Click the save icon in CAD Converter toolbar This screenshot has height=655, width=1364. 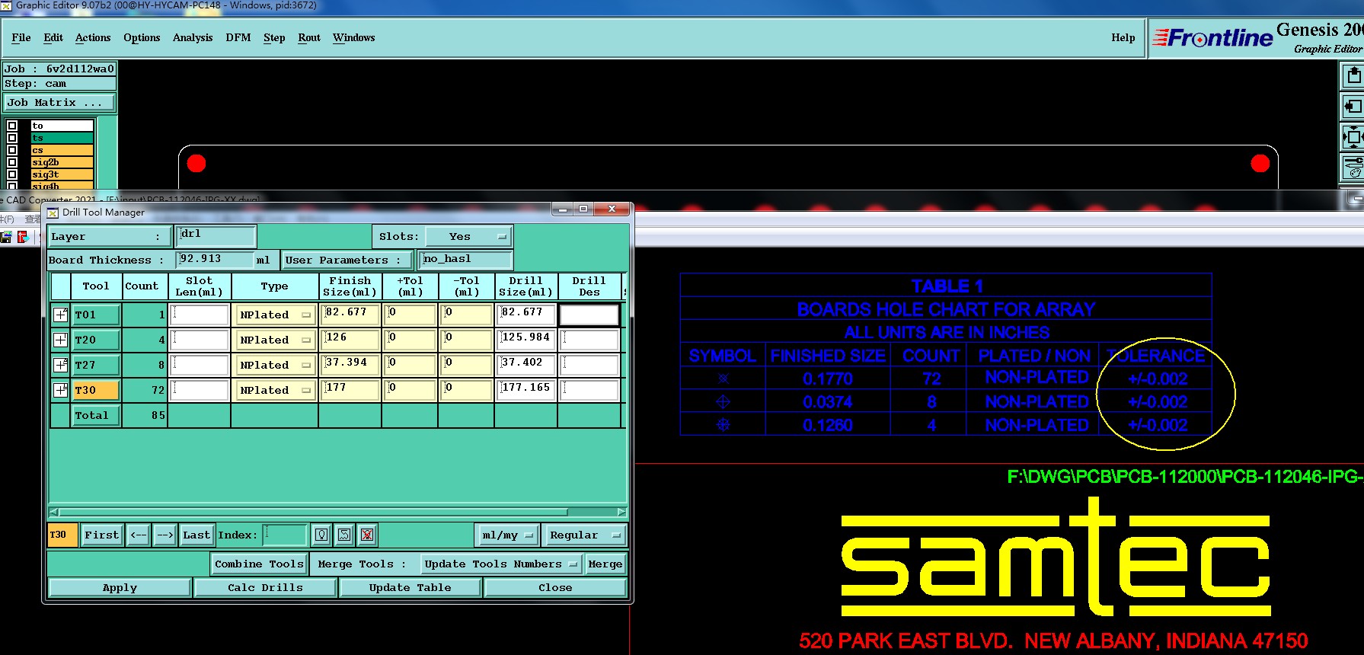point(6,237)
